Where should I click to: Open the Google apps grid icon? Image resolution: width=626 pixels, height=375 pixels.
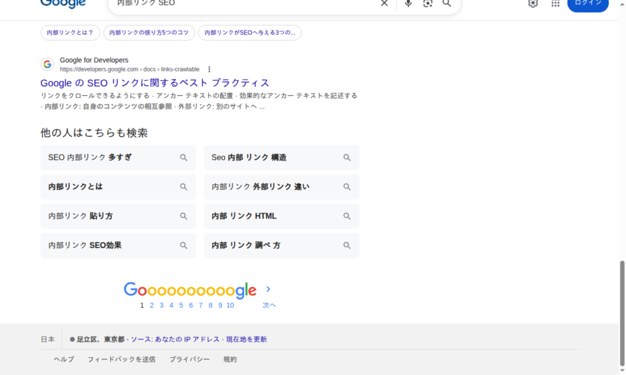(x=555, y=4)
